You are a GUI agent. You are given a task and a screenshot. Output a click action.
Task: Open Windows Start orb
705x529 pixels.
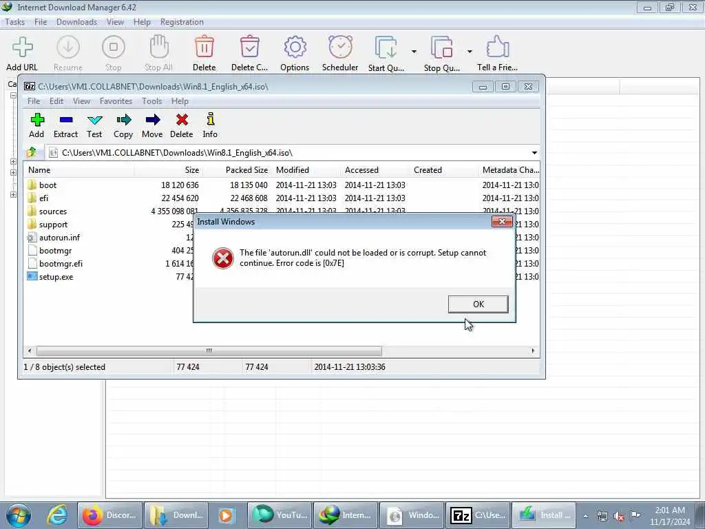(x=19, y=515)
